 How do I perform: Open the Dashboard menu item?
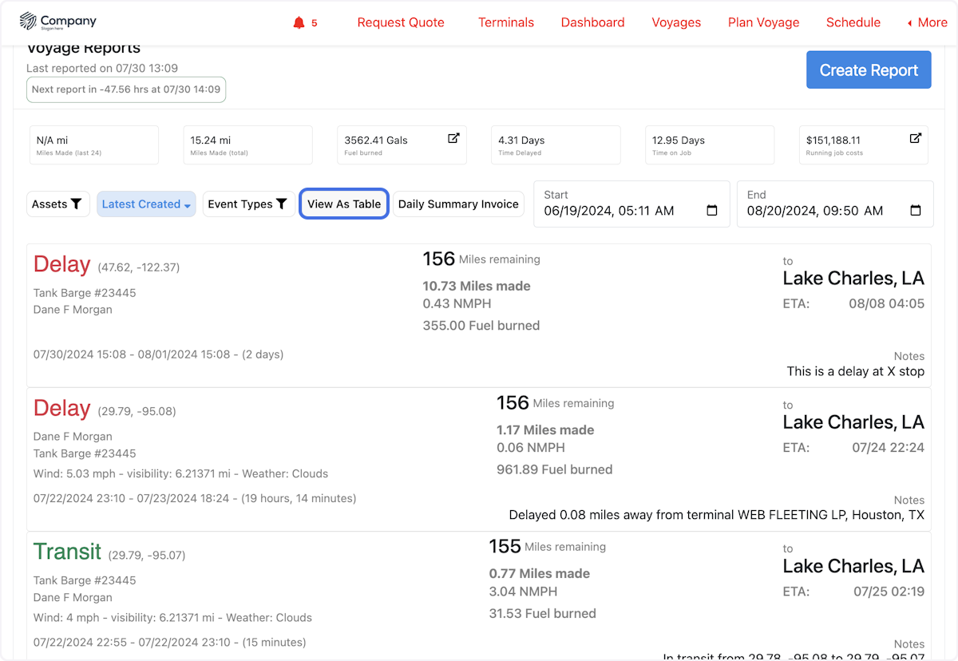592,22
